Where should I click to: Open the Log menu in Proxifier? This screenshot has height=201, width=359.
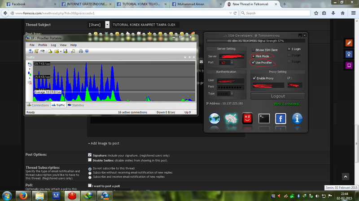53,45
